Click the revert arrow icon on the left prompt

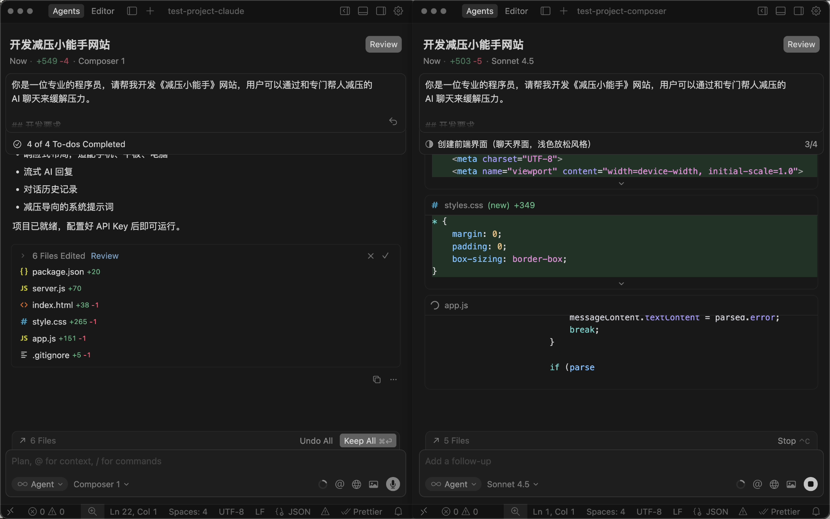(393, 121)
